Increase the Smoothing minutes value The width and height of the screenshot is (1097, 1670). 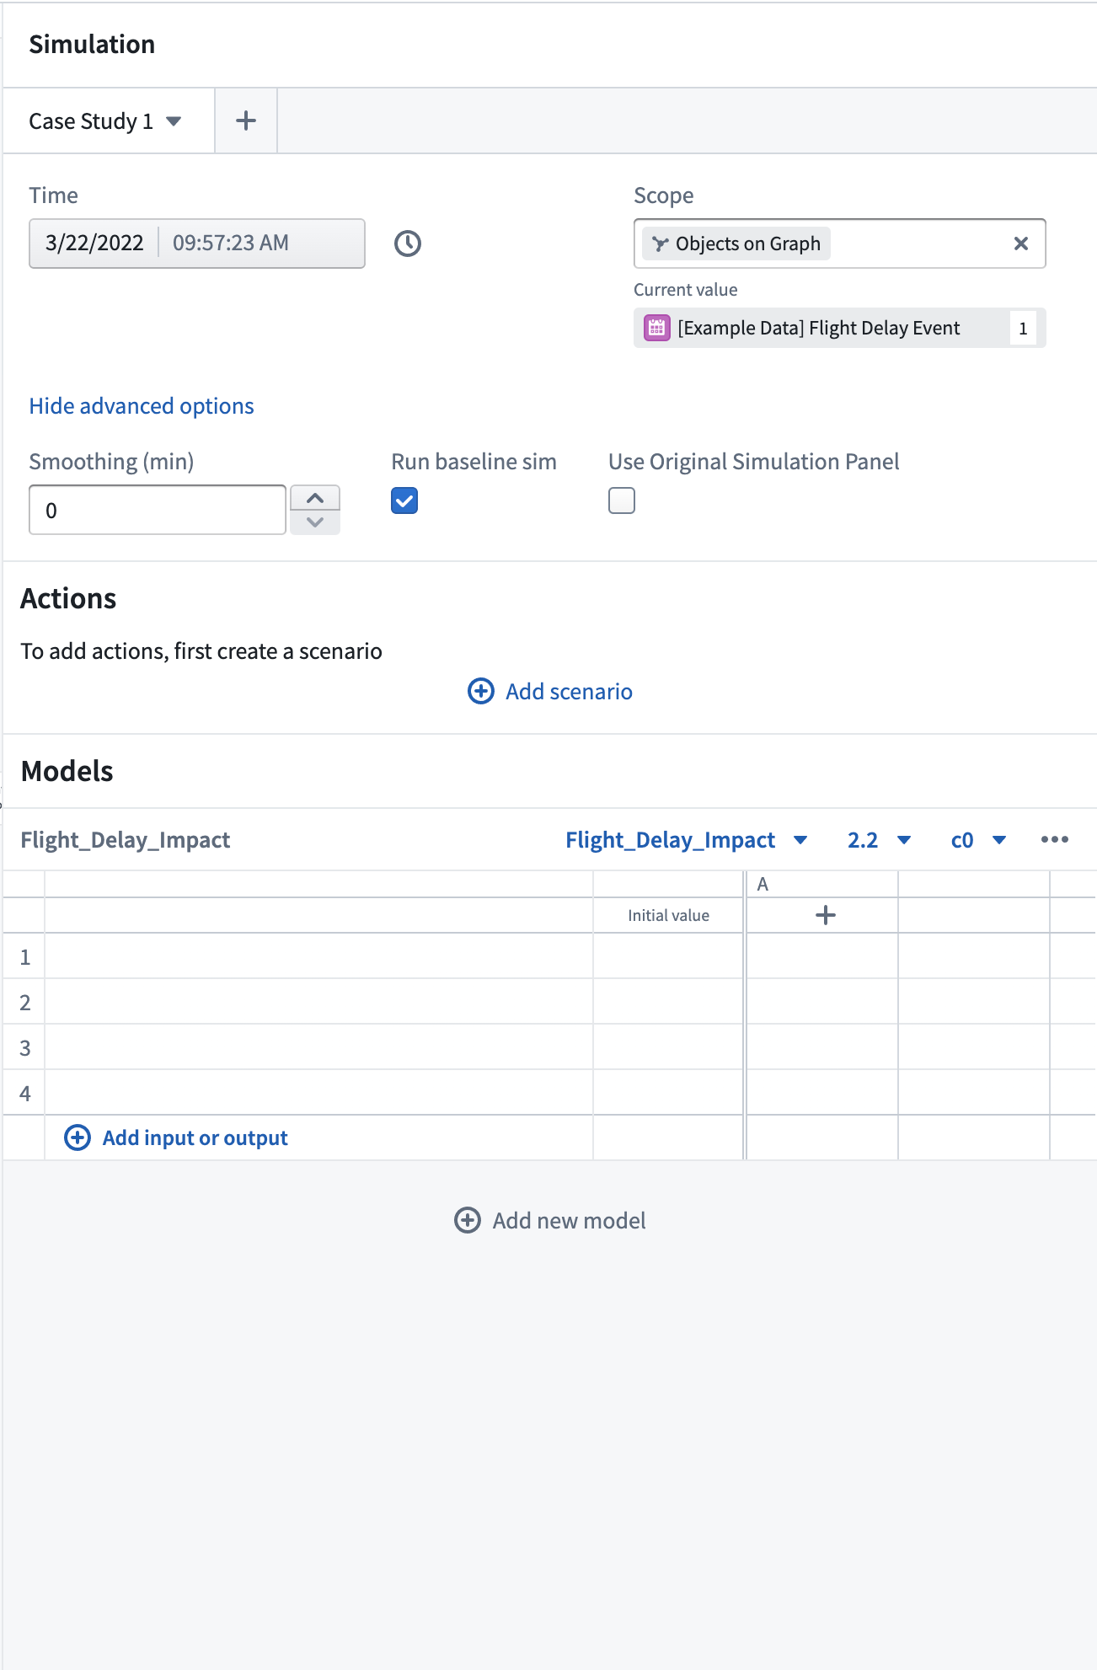tap(315, 498)
